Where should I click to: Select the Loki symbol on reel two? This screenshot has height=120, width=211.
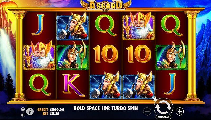tap(73, 56)
